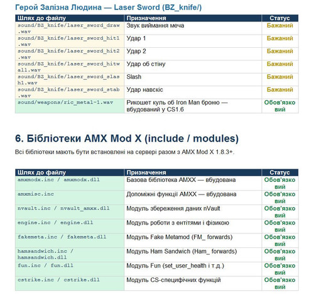Click 'Статус' header in libraries table
Viewport: 314px width, 297px height.
[x=279, y=172]
